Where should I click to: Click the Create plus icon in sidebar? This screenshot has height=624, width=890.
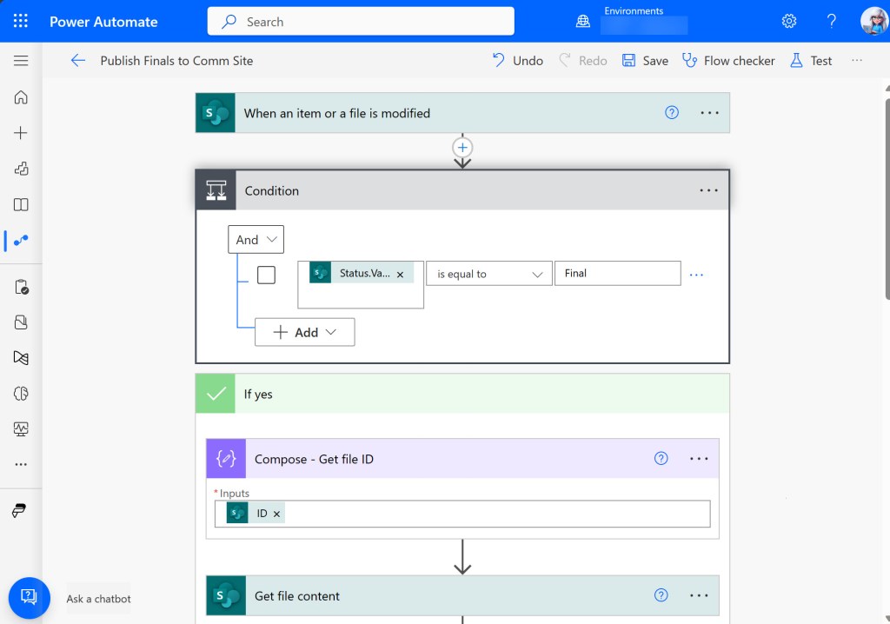(x=21, y=133)
